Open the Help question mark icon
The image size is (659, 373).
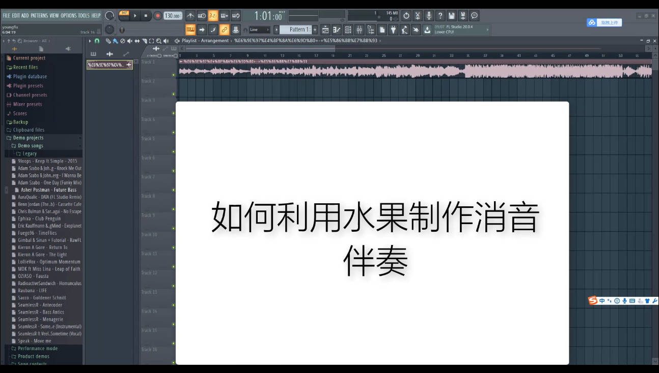coord(440,16)
